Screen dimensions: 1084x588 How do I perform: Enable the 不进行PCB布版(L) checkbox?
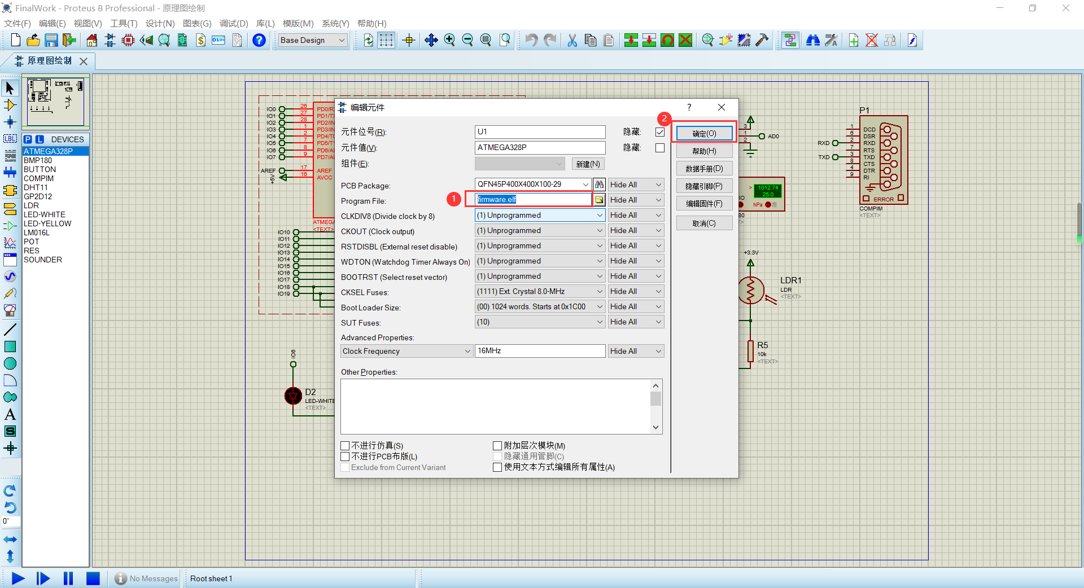coord(345,457)
